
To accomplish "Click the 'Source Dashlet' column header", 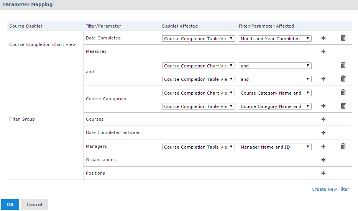I will (26, 26).
